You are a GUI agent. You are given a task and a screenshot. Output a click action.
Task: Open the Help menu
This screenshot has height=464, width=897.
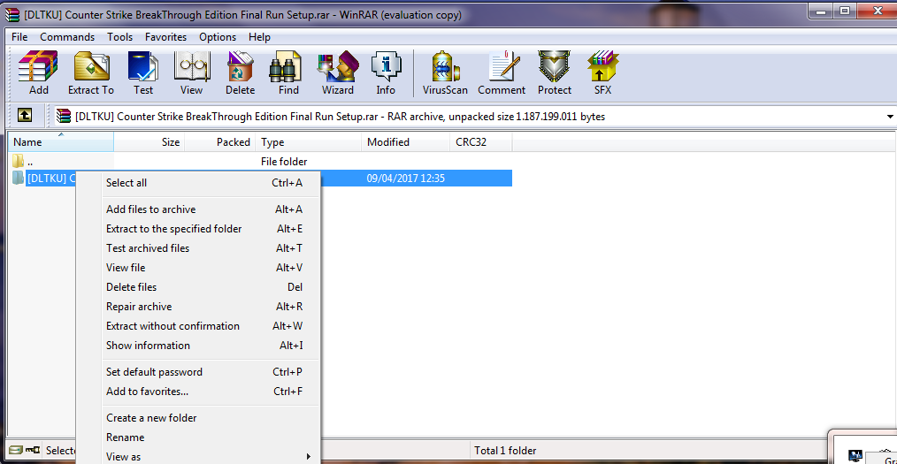(x=259, y=36)
